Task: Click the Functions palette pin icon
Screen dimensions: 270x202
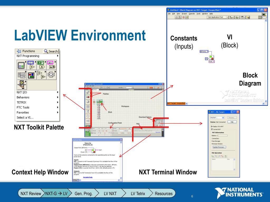Action: point(19,51)
